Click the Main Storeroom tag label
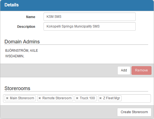Screen dimensions: 154x119 point(22,98)
